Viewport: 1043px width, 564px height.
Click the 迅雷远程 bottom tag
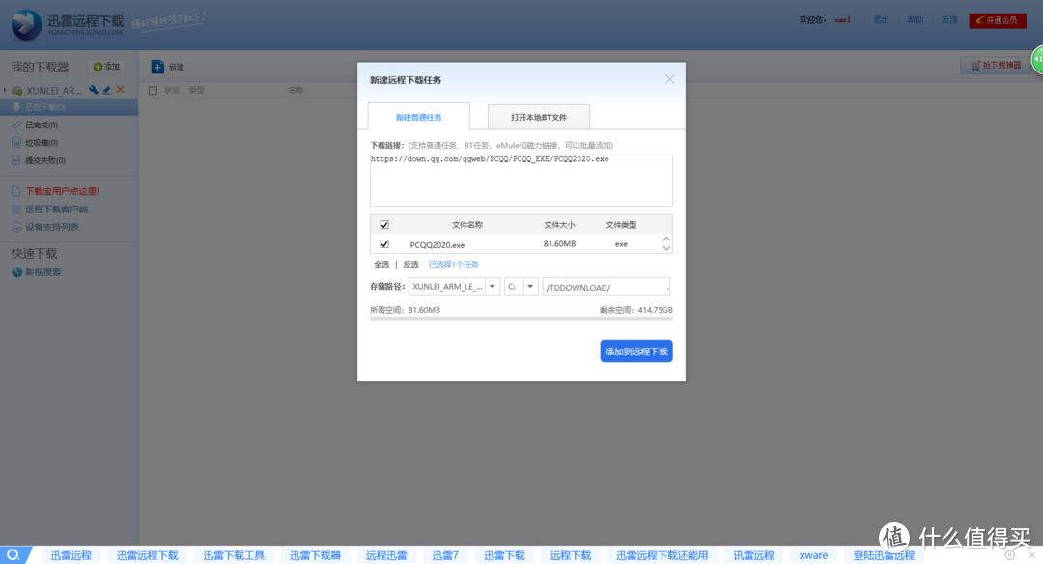(71, 555)
